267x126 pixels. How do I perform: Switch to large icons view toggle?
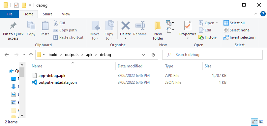click(261, 122)
